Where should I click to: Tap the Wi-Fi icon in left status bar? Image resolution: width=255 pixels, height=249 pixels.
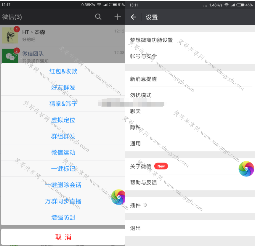point(99,4)
